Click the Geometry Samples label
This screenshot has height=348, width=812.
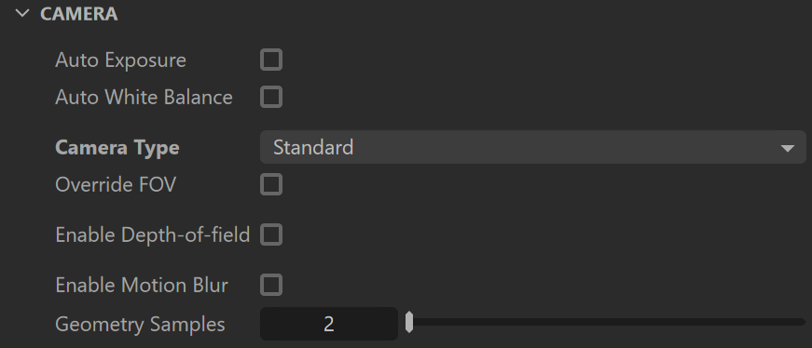[x=141, y=324]
